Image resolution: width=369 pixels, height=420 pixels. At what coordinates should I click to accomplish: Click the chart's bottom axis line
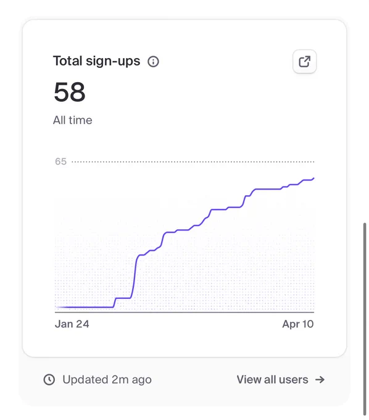(184, 313)
